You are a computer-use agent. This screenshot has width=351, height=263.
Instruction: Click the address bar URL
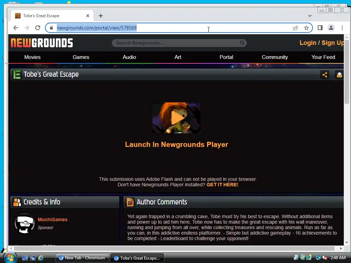click(x=97, y=28)
